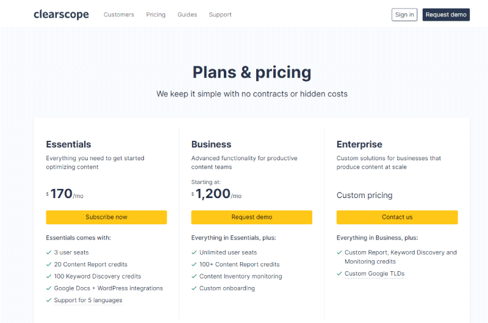The width and height of the screenshot is (488, 323).
Task: Click the Plans & pricing heading
Action: pos(252,72)
